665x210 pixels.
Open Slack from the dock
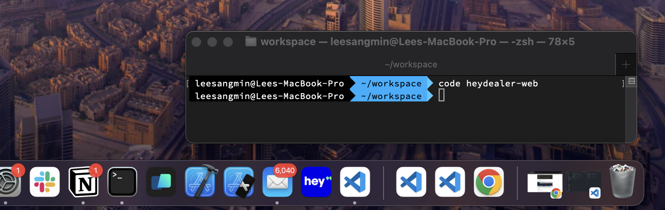45,182
